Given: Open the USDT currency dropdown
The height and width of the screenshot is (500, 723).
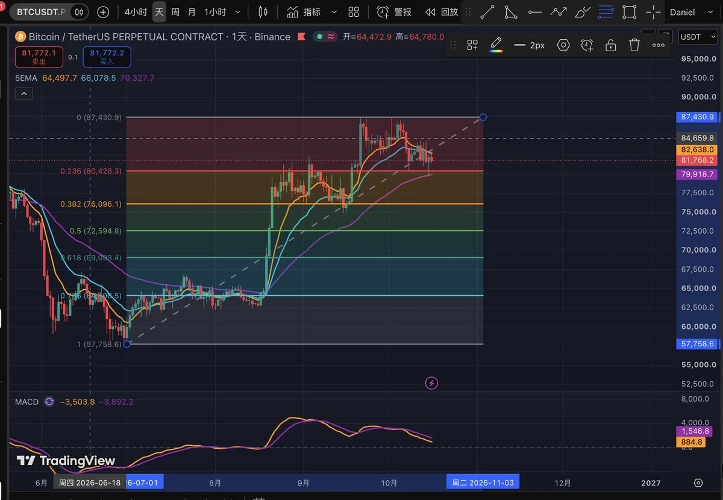Looking at the screenshot, I should (x=696, y=37).
